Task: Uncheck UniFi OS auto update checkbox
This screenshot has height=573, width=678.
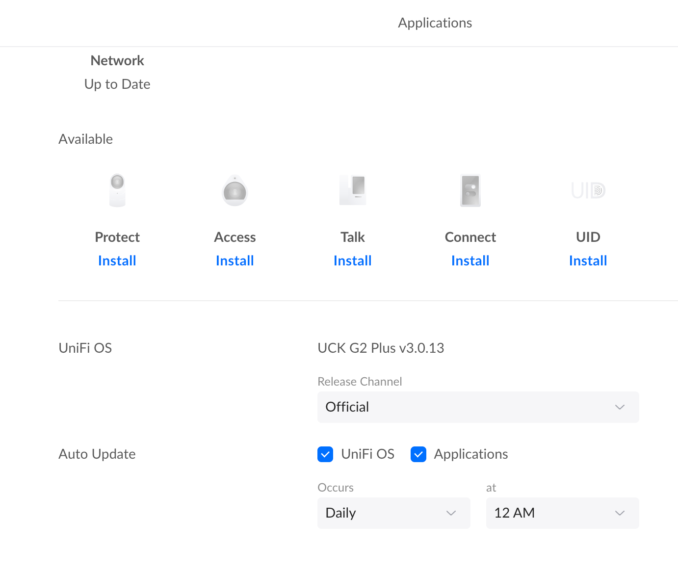Action: [x=325, y=454]
